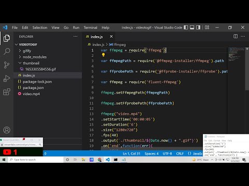Click the UTF-8 encoding status button
The image size is (249, 186).
(x=167, y=153)
